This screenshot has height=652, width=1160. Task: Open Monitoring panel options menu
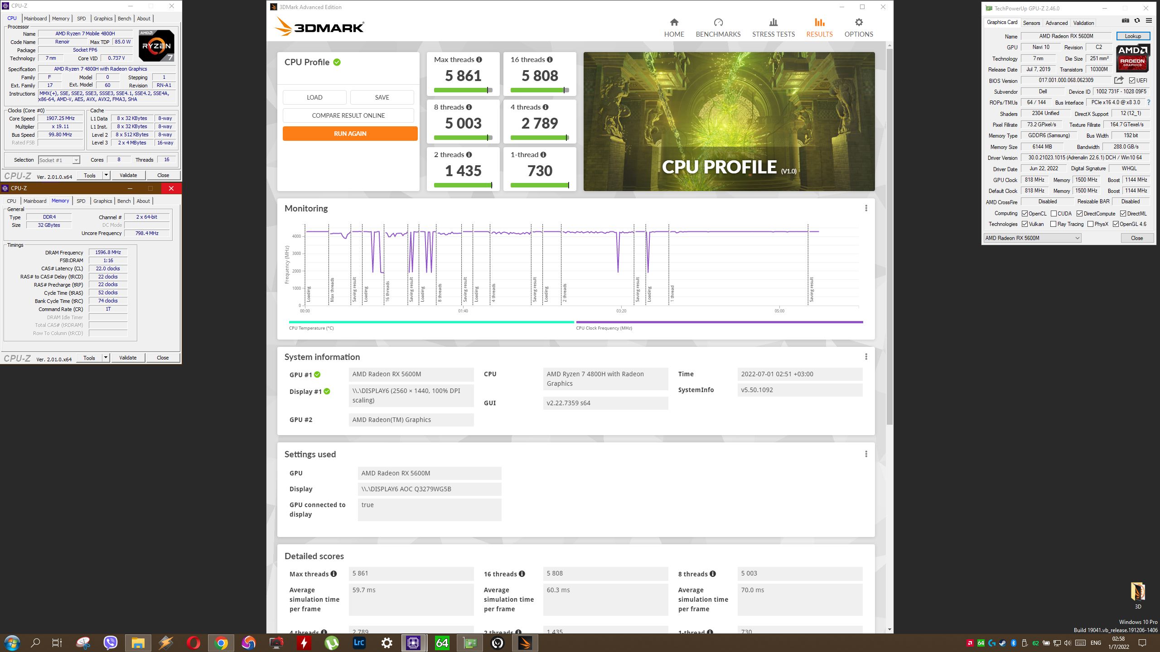tap(866, 208)
